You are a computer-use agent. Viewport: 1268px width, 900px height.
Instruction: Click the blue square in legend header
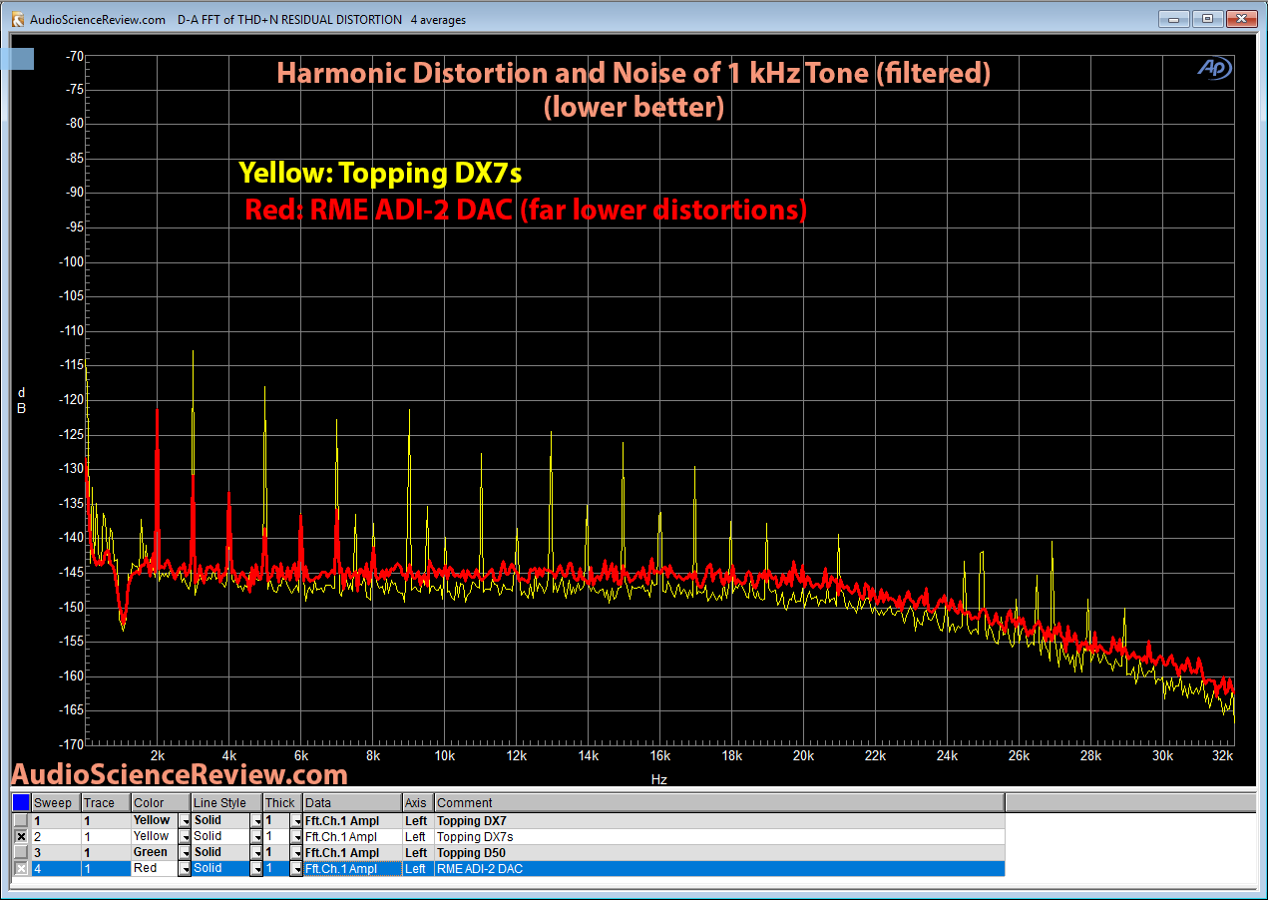click(x=21, y=802)
